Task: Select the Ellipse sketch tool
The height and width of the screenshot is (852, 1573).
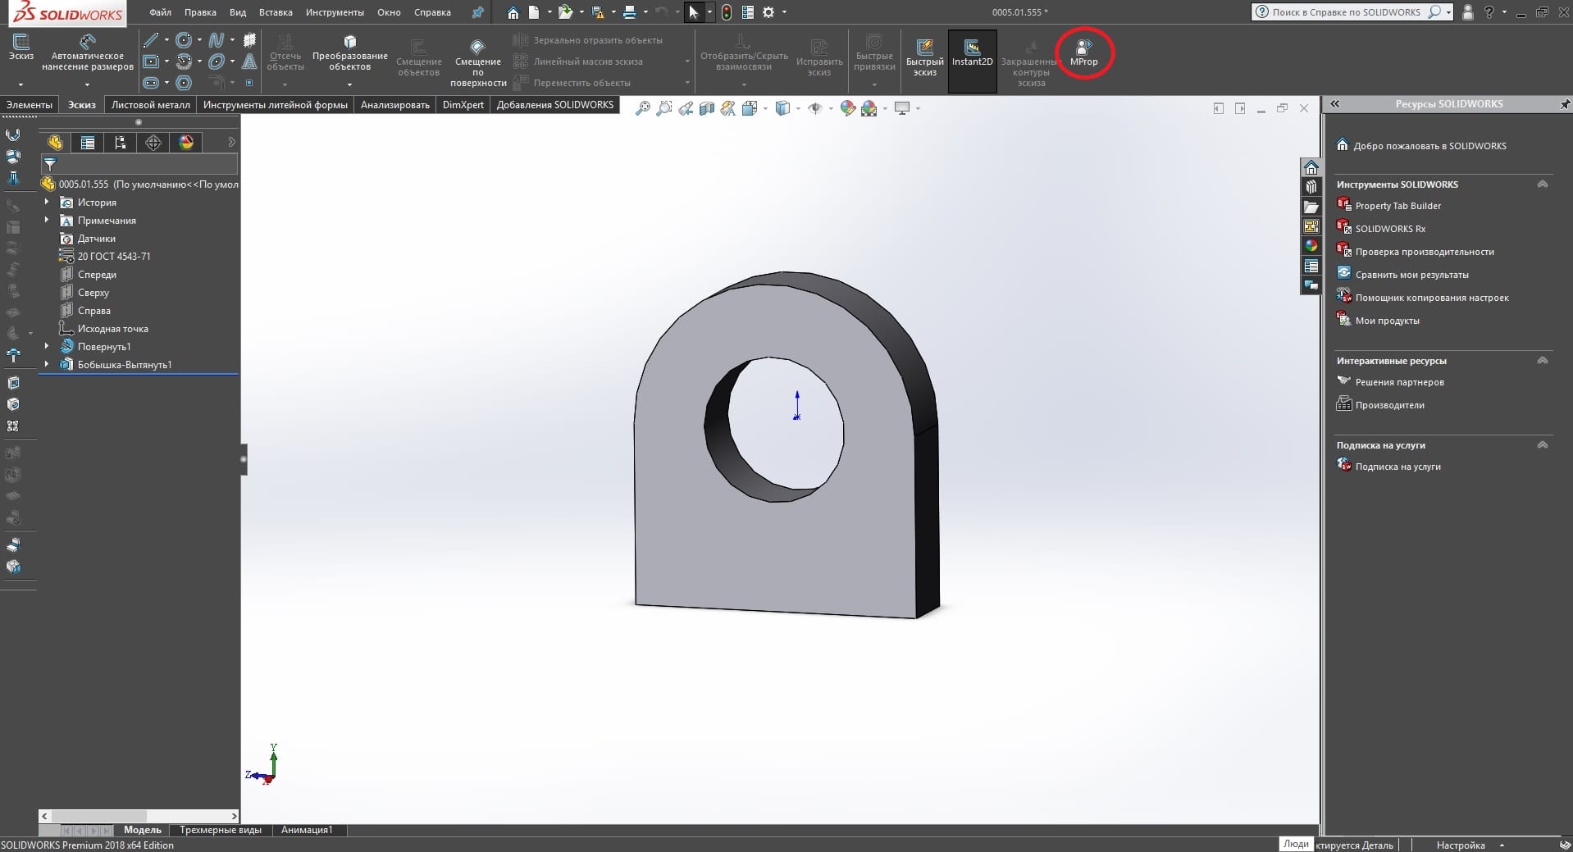Action: click(x=217, y=62)
